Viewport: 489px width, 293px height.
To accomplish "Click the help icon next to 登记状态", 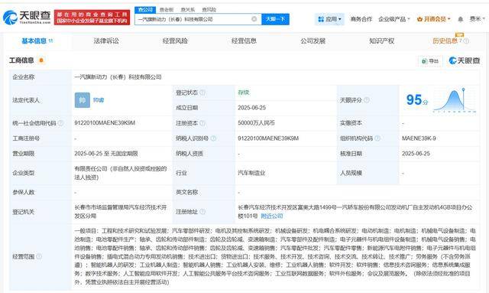I will tap(202, 93).
